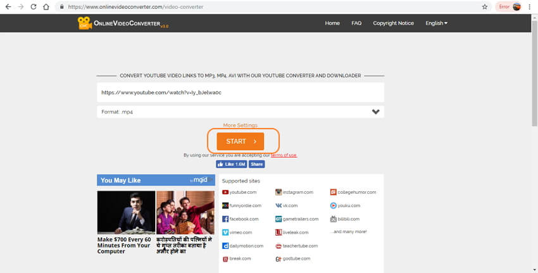Click the padlock site security icon
This screenshot has width=538, height=273.
pyautogui.click(x=62, y=6)
